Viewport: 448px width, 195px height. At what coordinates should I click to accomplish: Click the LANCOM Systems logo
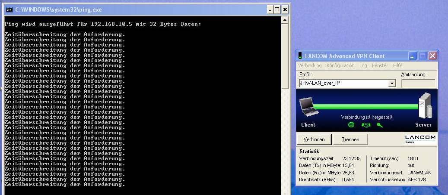(x=420, y=139)
